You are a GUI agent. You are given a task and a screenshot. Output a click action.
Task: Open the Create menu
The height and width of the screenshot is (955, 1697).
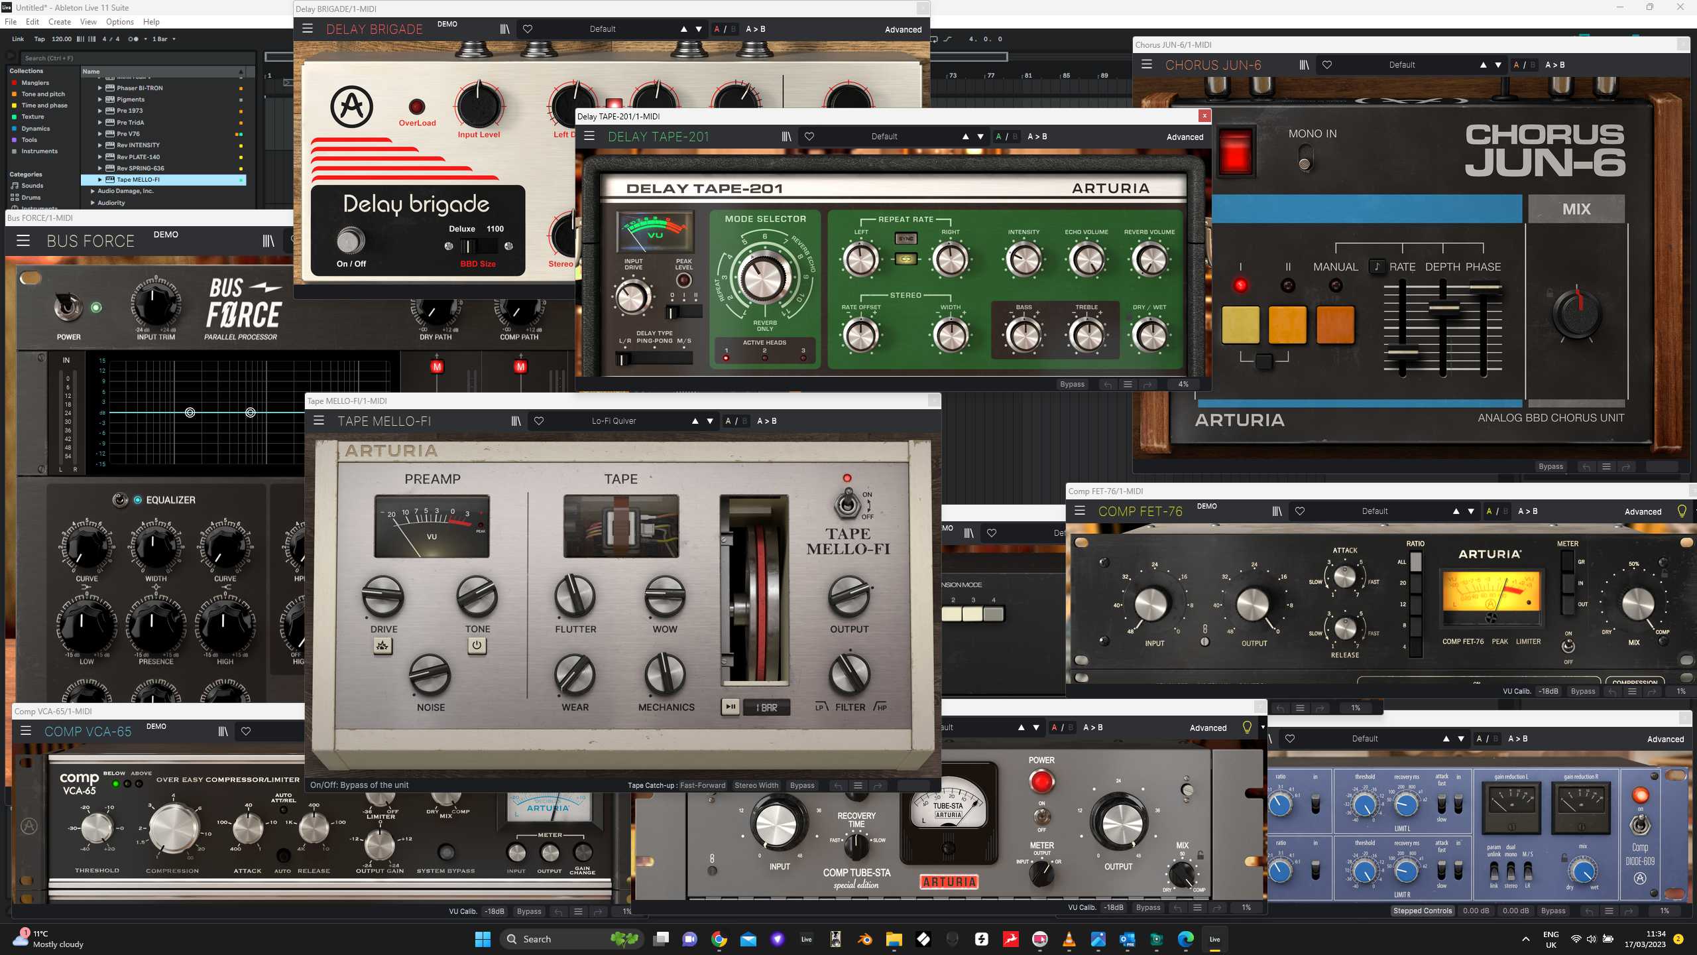(x=60, y=21)
